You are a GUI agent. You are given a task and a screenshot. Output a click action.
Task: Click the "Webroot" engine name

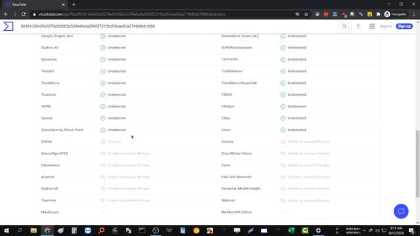[x=228, y=201]
